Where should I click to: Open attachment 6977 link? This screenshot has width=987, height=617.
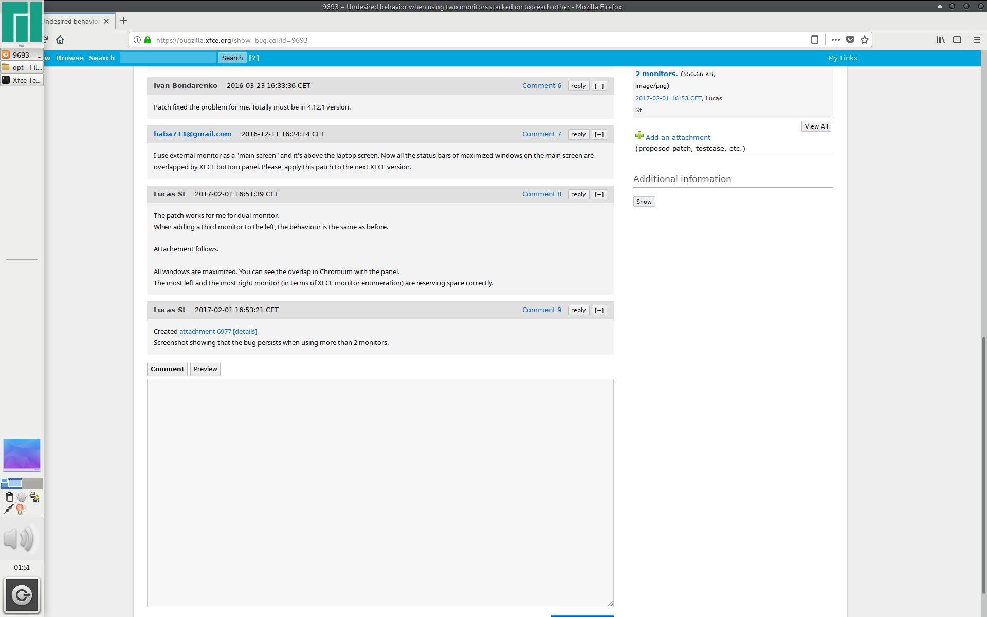tap(205, 332)
